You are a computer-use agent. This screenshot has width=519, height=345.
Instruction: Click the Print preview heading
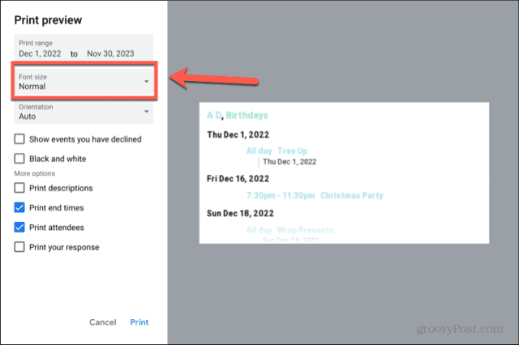click(x=48, y=20)
